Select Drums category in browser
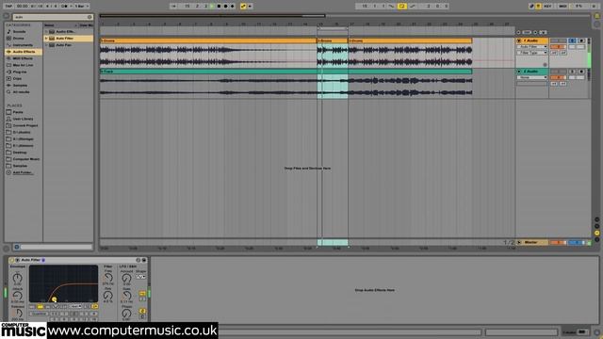 point(19,39)
